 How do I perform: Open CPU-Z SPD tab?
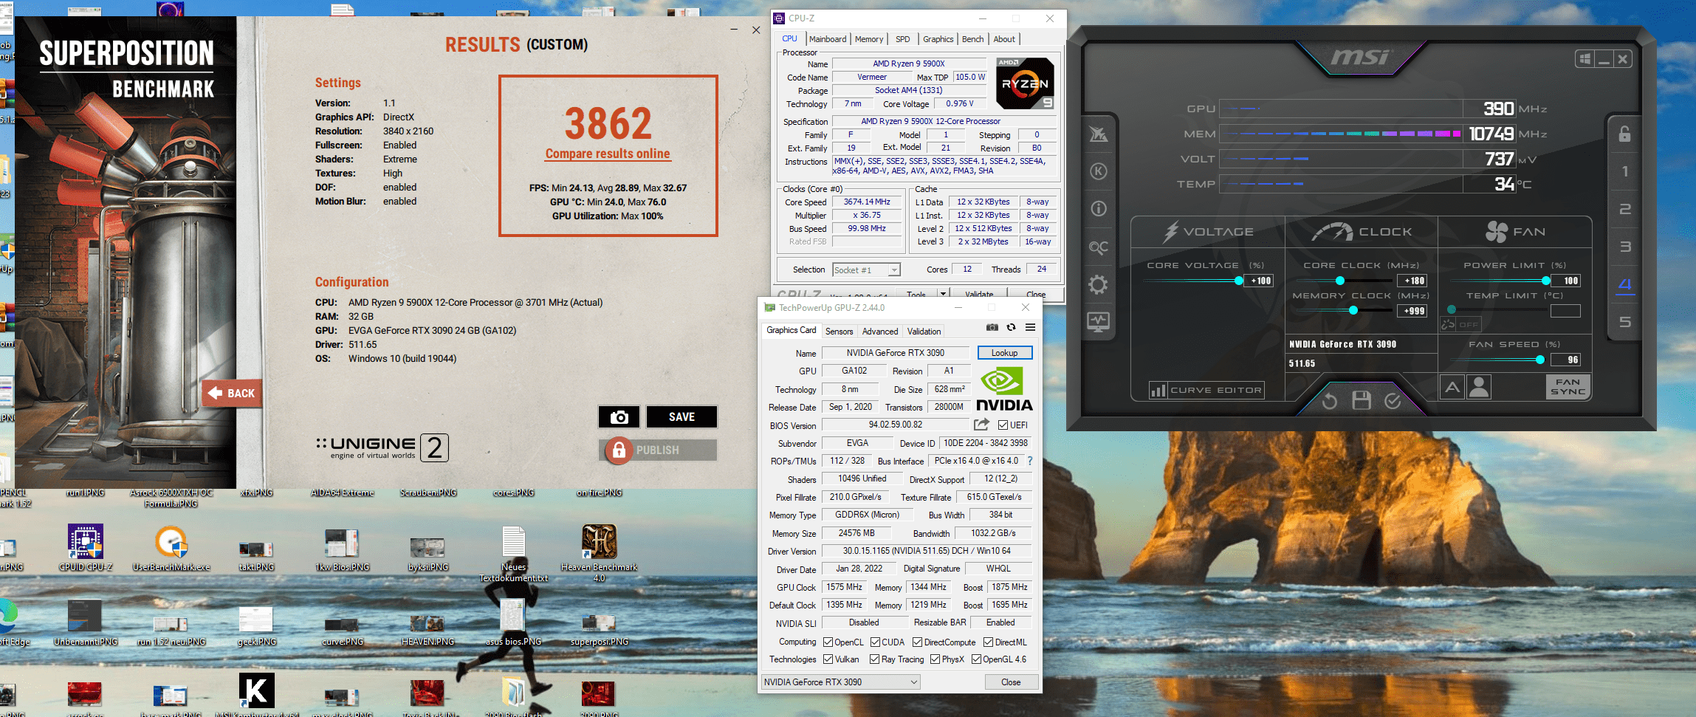point(902,39)
